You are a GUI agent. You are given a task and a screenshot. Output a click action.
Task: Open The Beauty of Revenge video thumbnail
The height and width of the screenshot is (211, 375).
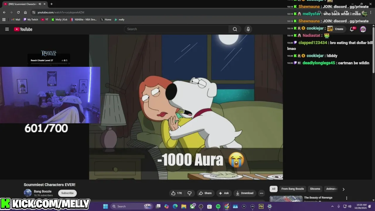point(286,199)
